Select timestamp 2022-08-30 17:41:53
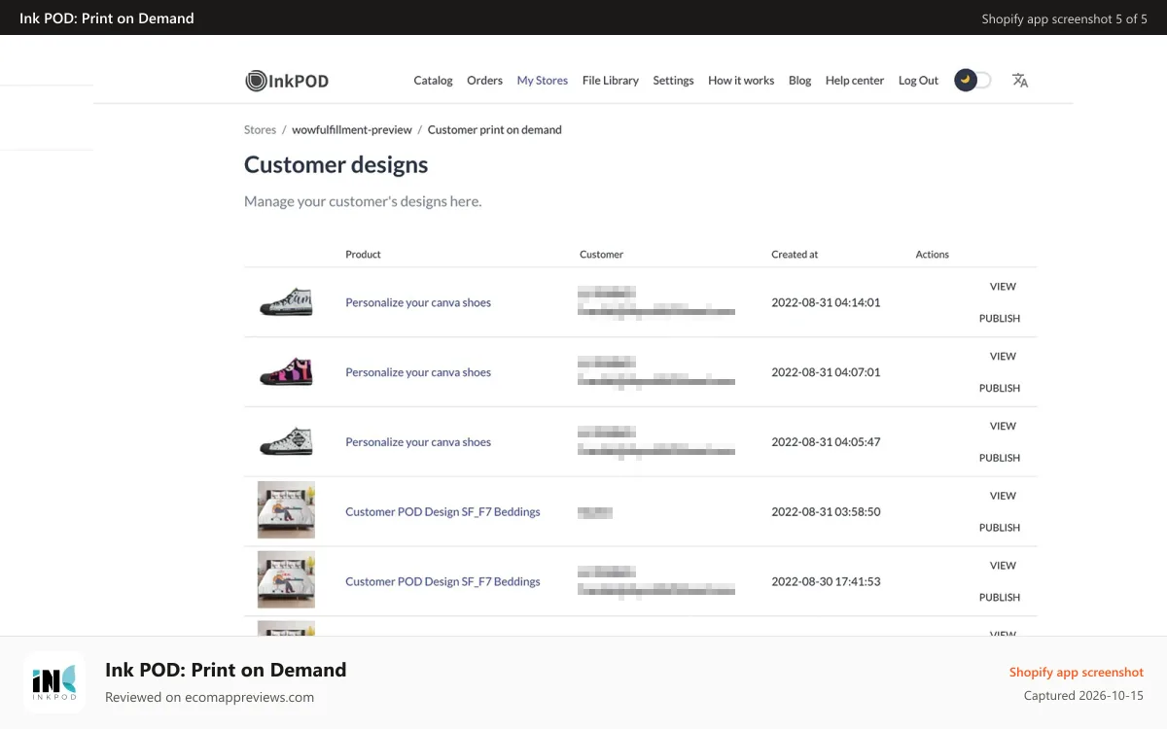 (826, 581)
